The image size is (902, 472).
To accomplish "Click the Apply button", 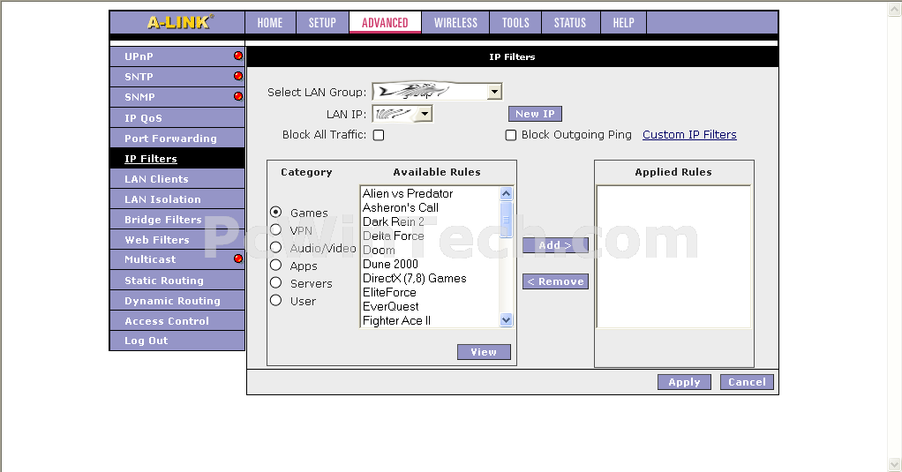I will pyautogui.click(x=684, y=382).
